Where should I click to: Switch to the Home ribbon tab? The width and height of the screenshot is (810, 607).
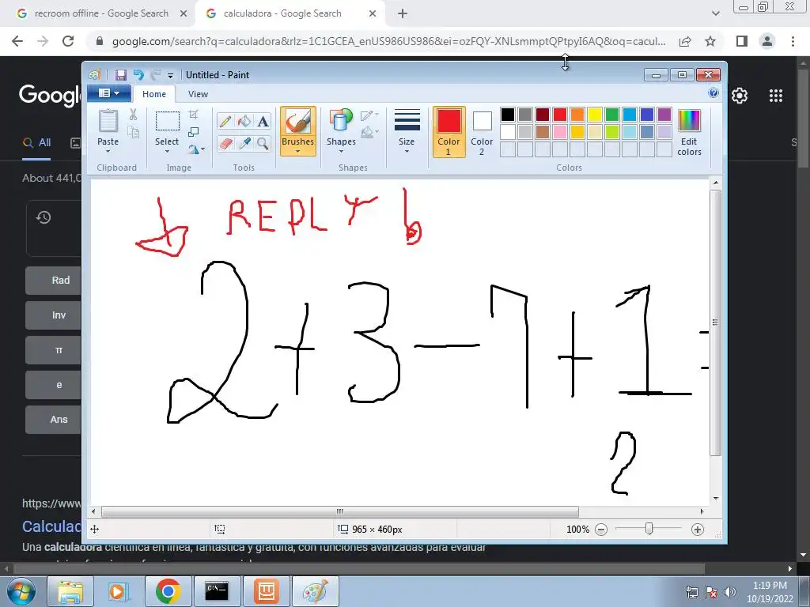[154, 94]
